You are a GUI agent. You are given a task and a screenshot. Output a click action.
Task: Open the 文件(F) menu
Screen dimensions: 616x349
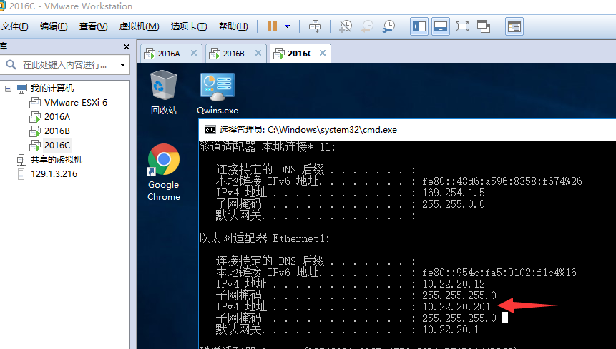pyautogui.click(x=14, y=26)
